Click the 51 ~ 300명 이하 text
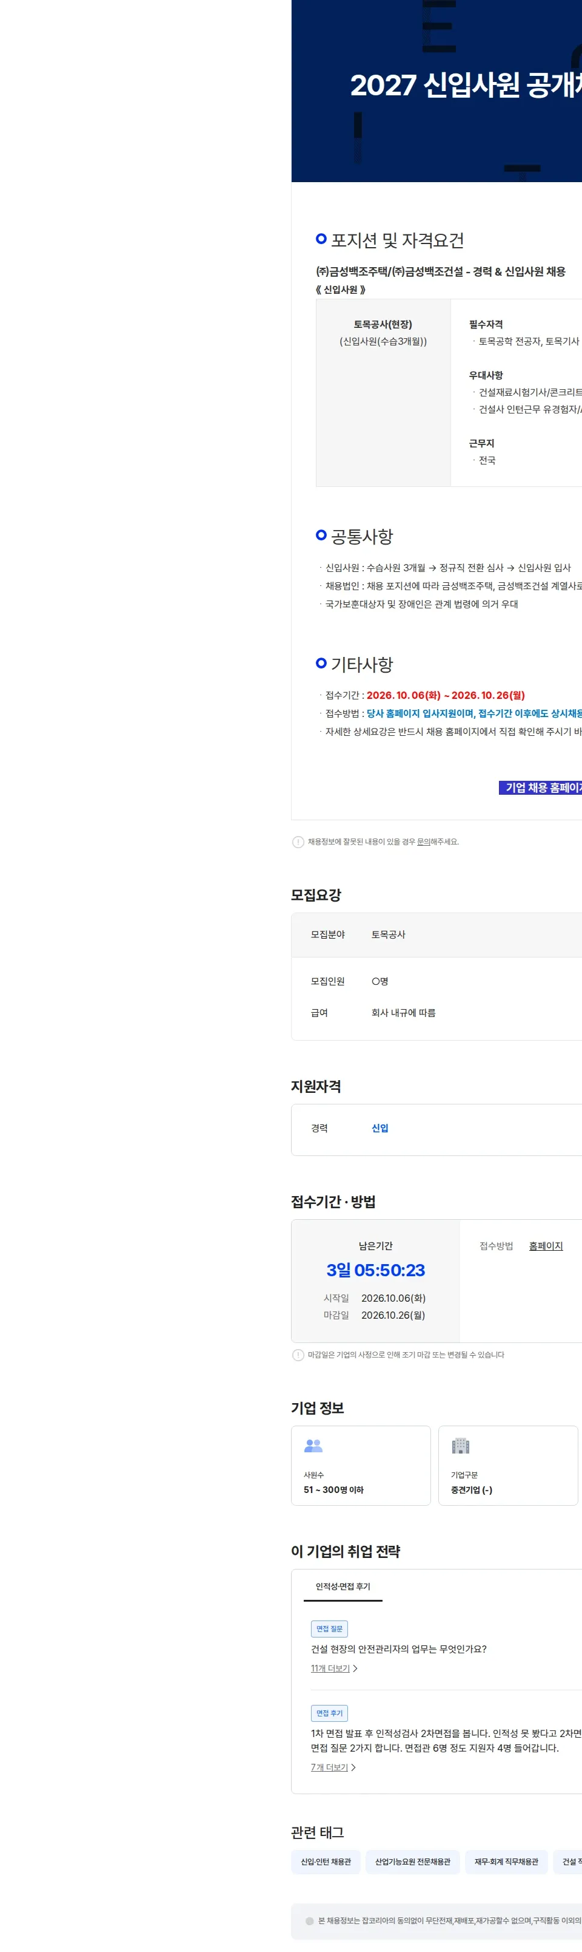The height and width of the screenshot is (1952, 582). 334,1490
